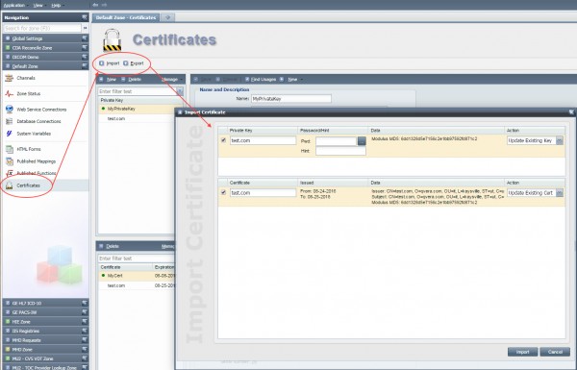The image size is (577, 370).
Task: Click the pin icon on HIE Zone row
Action: pos(85,321)
